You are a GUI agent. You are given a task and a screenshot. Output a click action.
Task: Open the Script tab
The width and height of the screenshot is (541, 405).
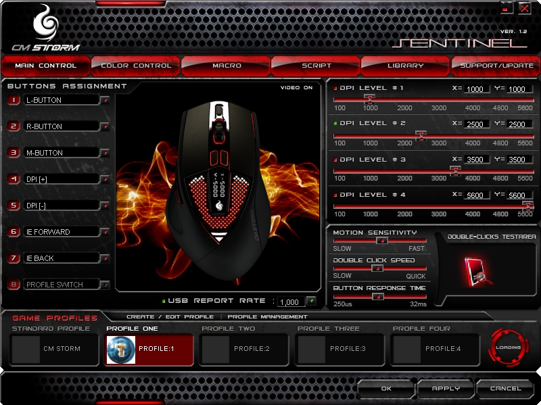click(x=316, y=66)
